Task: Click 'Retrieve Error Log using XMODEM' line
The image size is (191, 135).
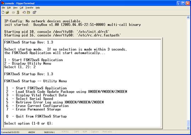Action: point(55,102)
